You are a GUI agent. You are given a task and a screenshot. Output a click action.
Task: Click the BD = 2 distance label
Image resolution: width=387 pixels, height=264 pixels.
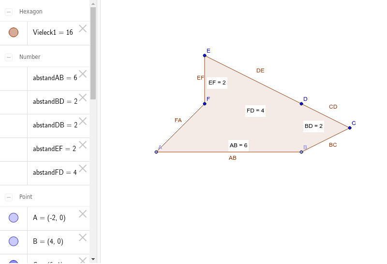(313, 126)
